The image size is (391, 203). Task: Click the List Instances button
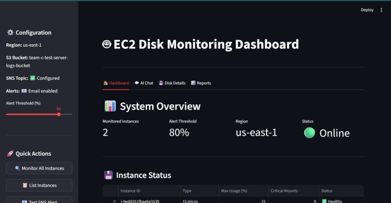click(39, 185)
